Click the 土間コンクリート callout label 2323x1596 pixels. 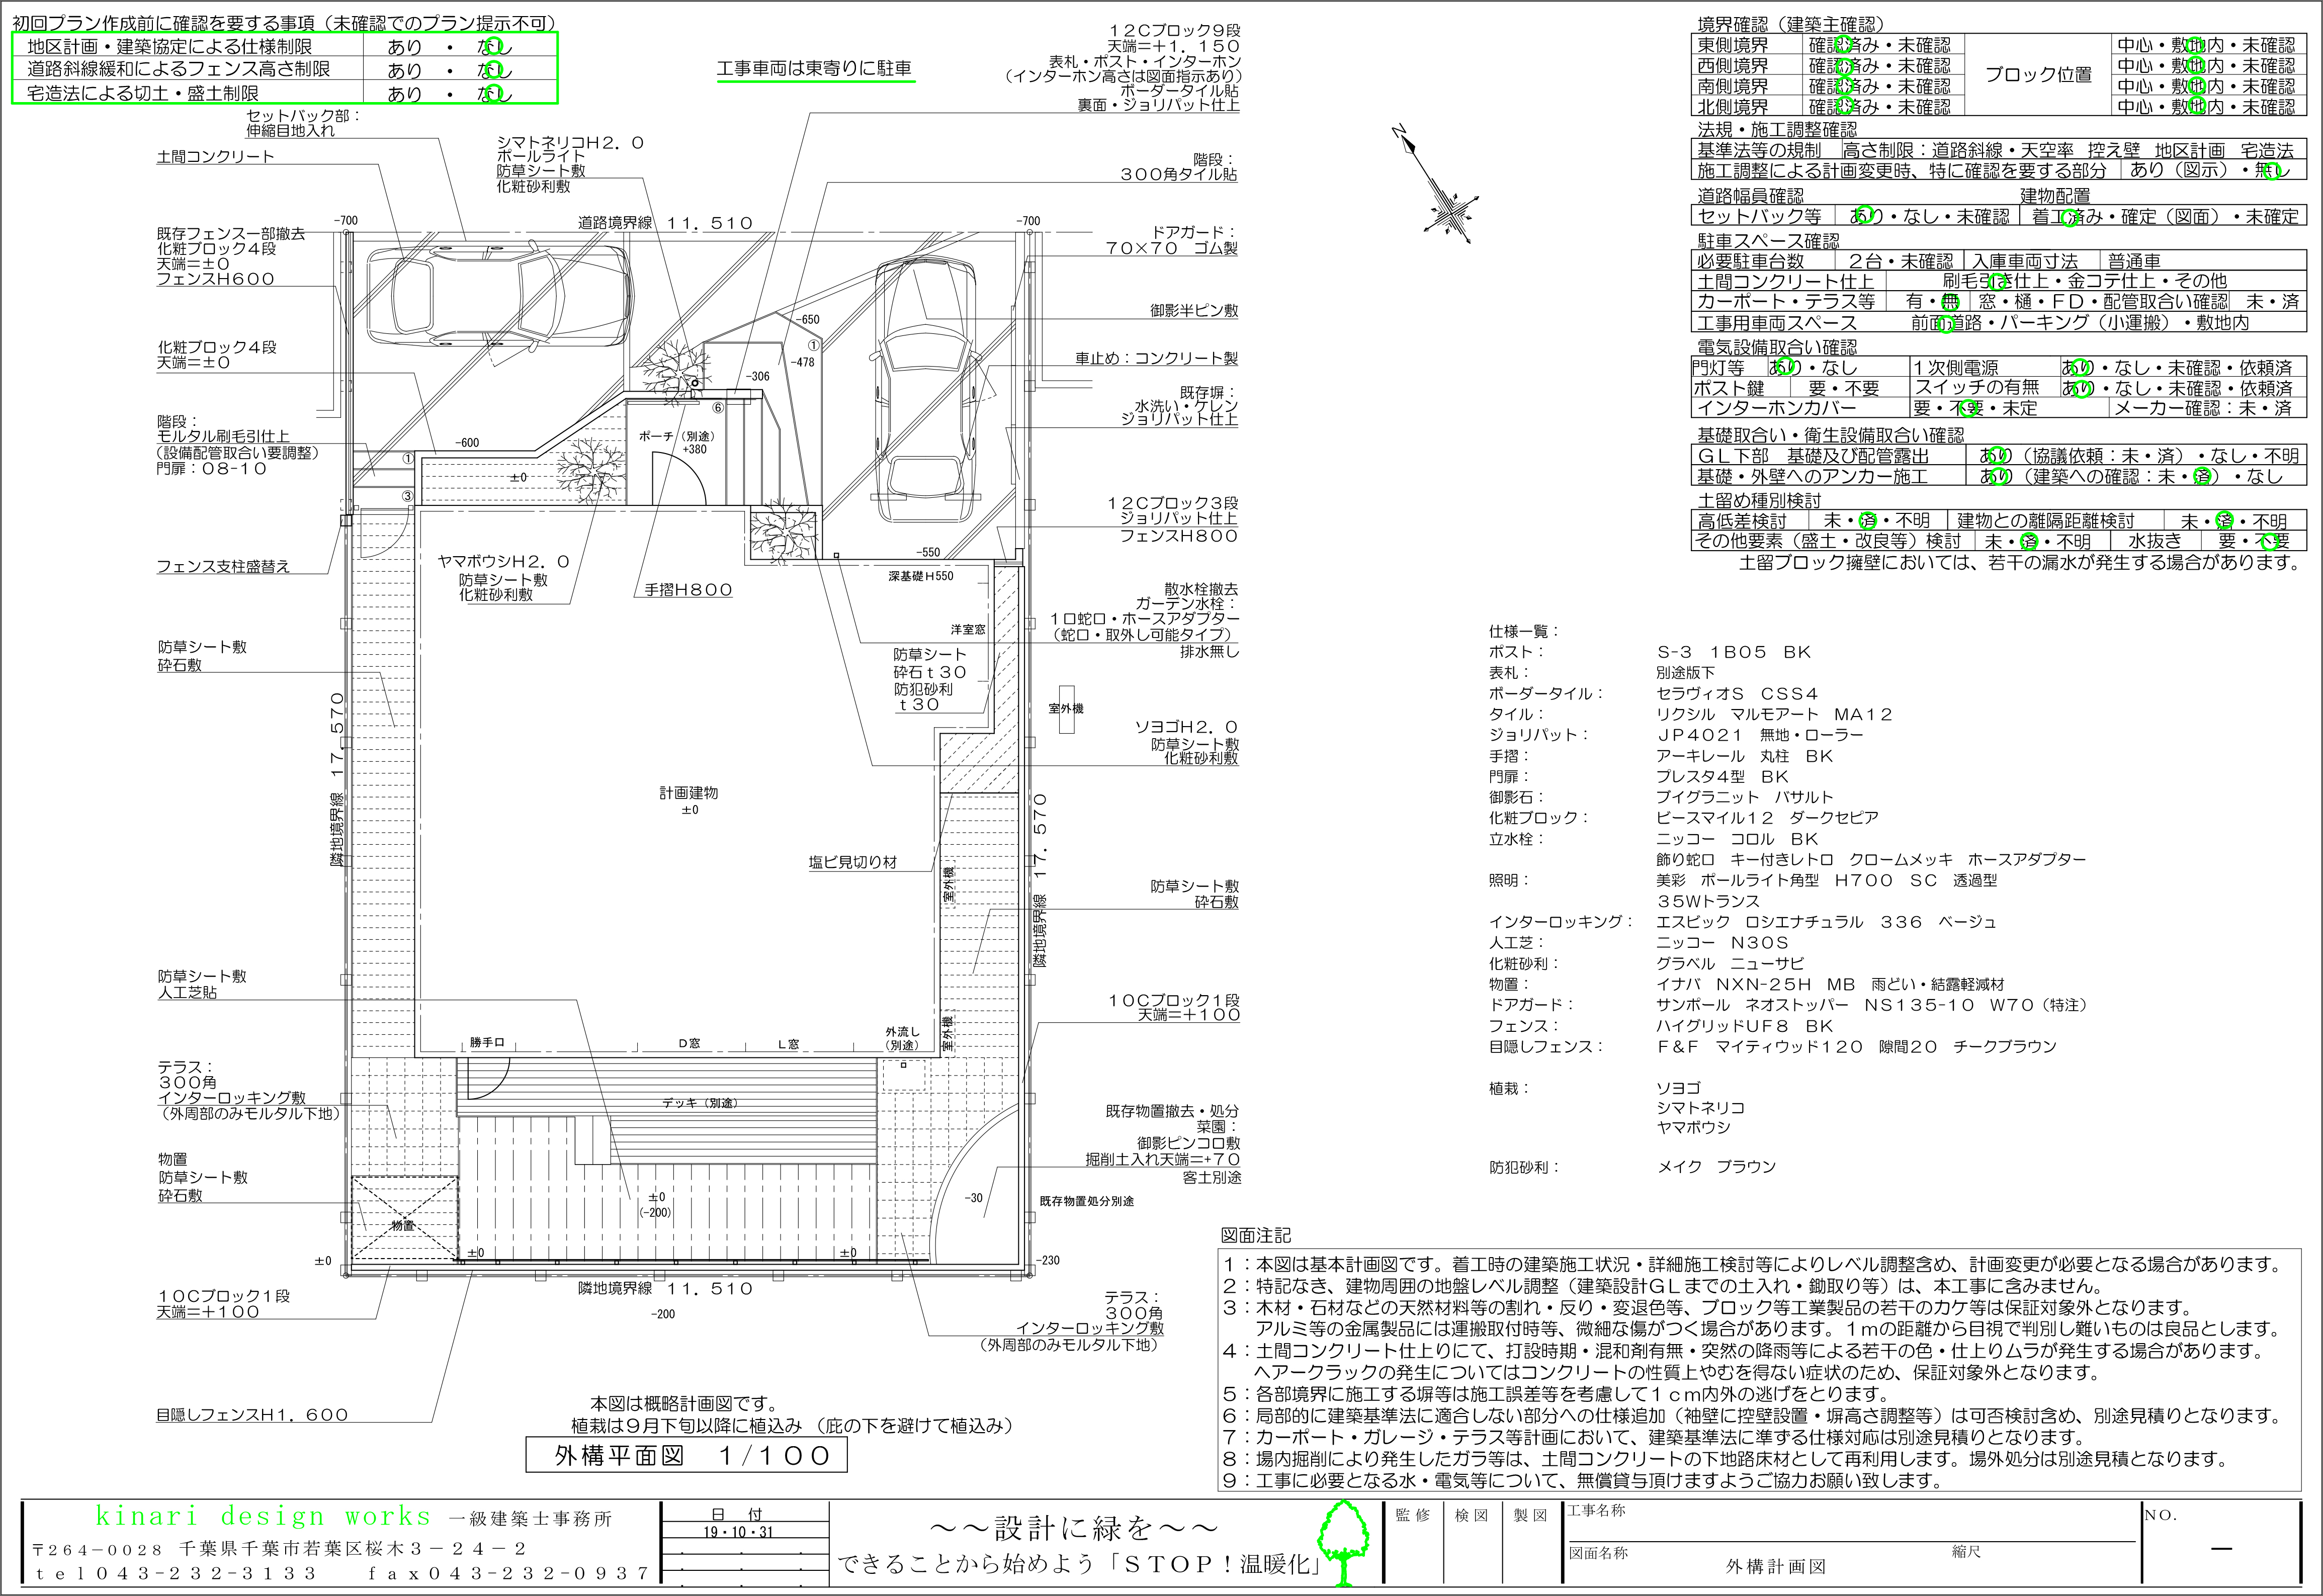click(215, 157)
